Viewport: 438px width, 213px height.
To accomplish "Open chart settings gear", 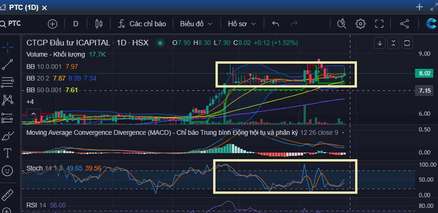I will (x=360, y=24).
